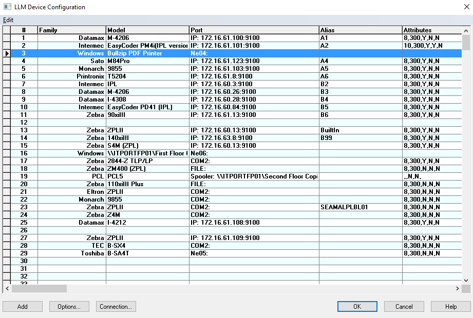Click the 'Ne05:' port cell
This screenshot has height=318, width=473.
254,253
